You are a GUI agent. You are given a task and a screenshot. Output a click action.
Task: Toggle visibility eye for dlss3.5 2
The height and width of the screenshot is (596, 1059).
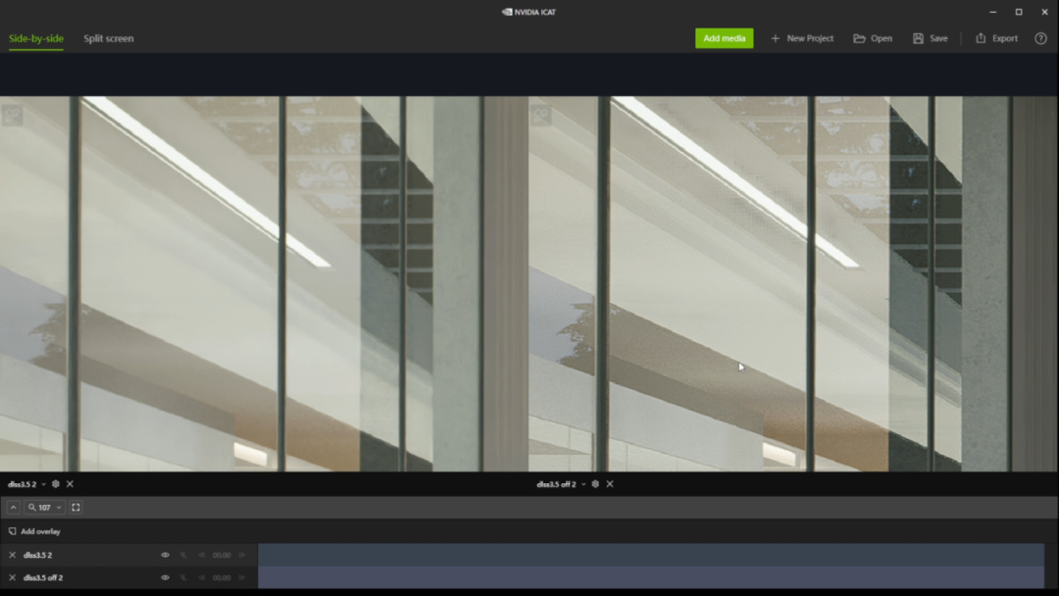[165, 555]
